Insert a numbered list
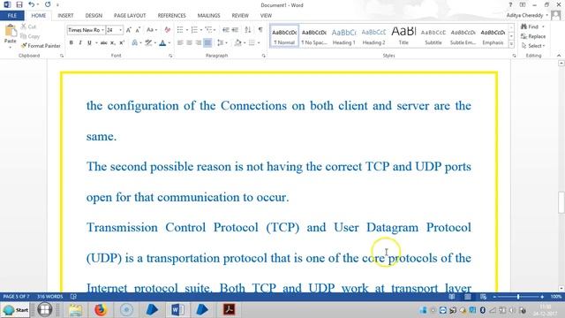Image resolution: width=565 pixels, height=318 pixels. tap(194, 30)
